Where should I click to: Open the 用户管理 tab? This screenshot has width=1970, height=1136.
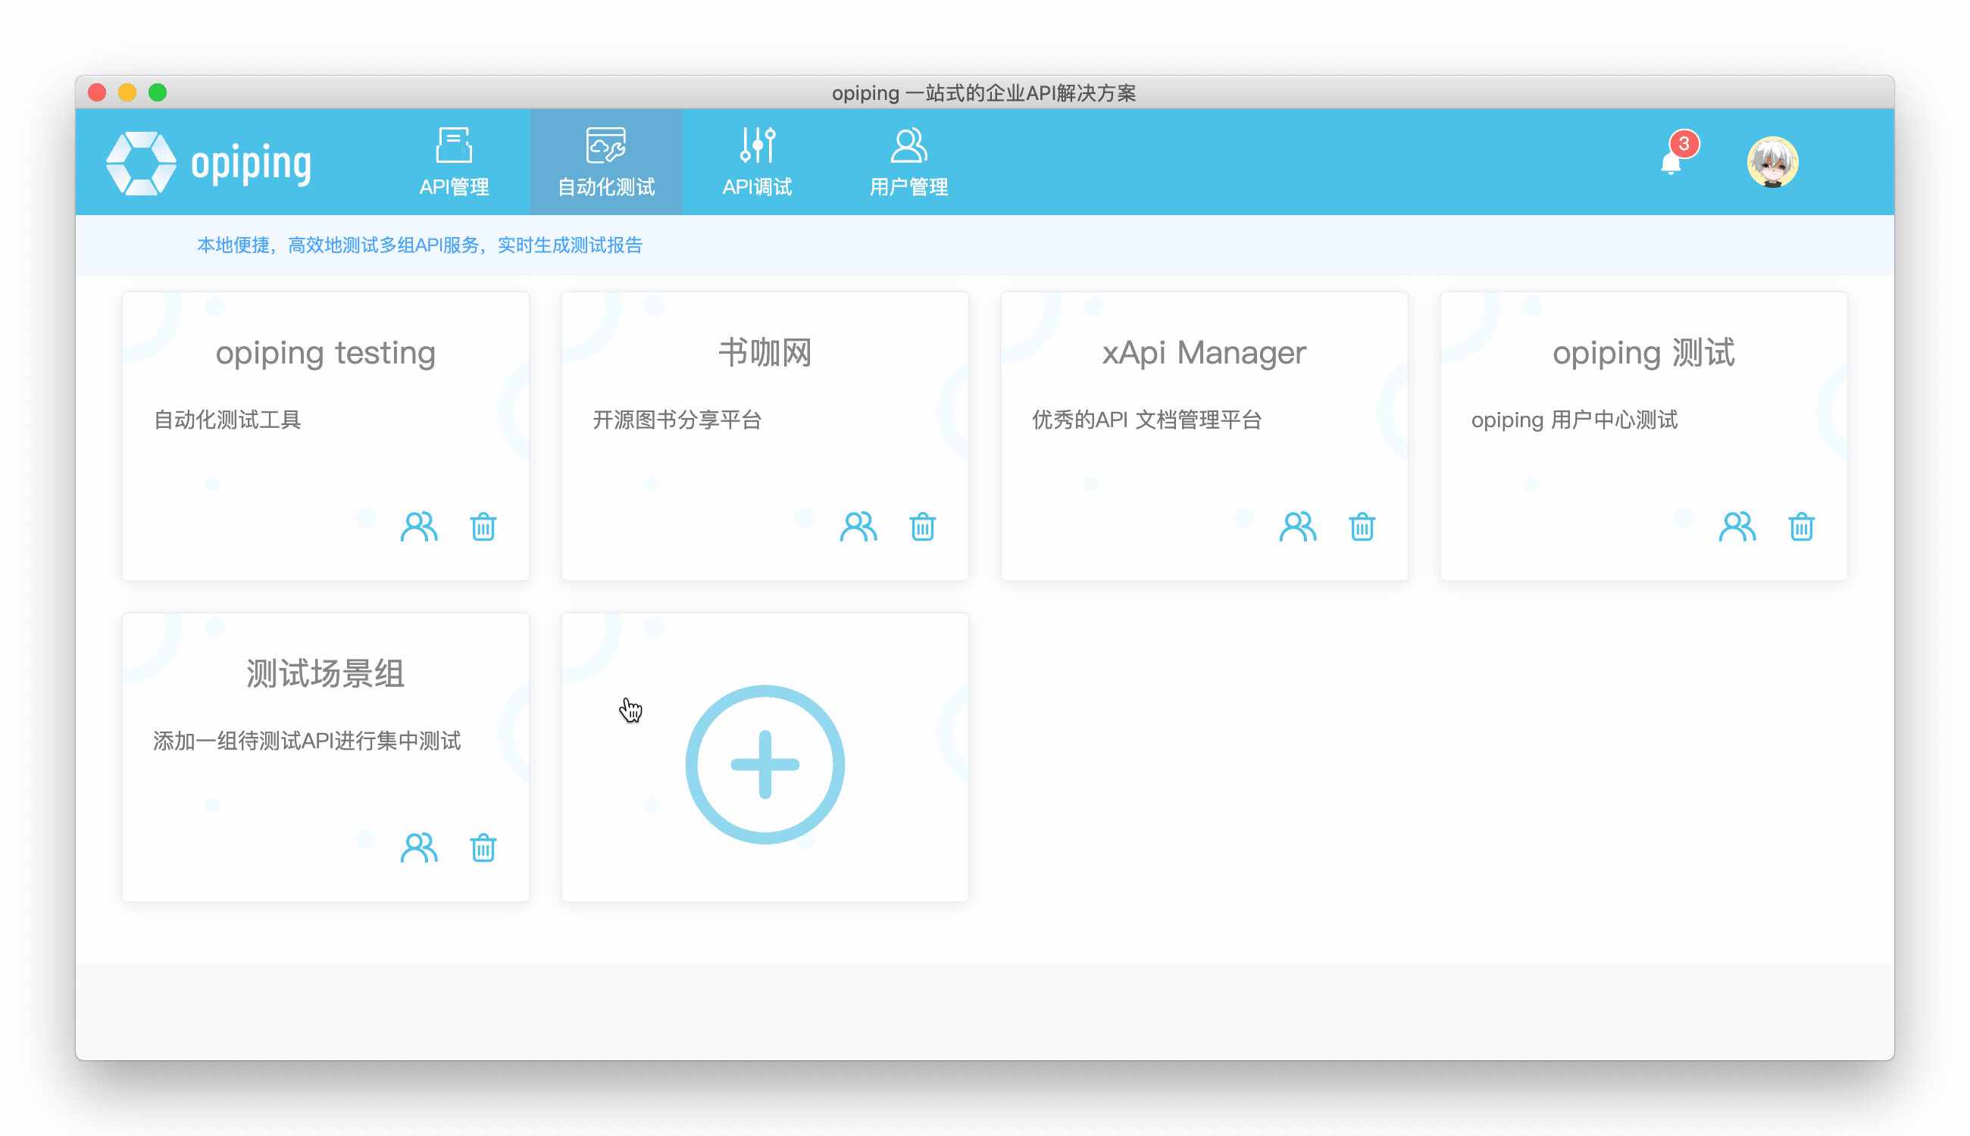coord(908,162)
